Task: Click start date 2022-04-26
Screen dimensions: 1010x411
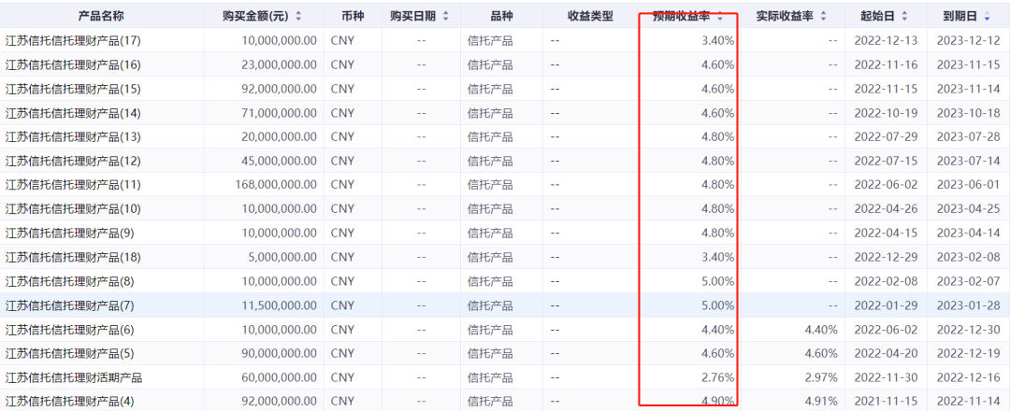Action: tap(886, 209)
